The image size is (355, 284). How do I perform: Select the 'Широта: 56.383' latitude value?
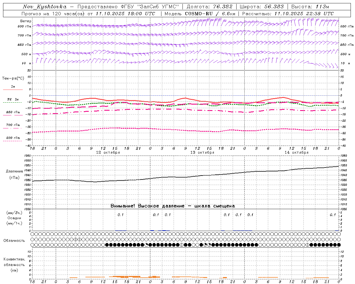pos(262,7)
